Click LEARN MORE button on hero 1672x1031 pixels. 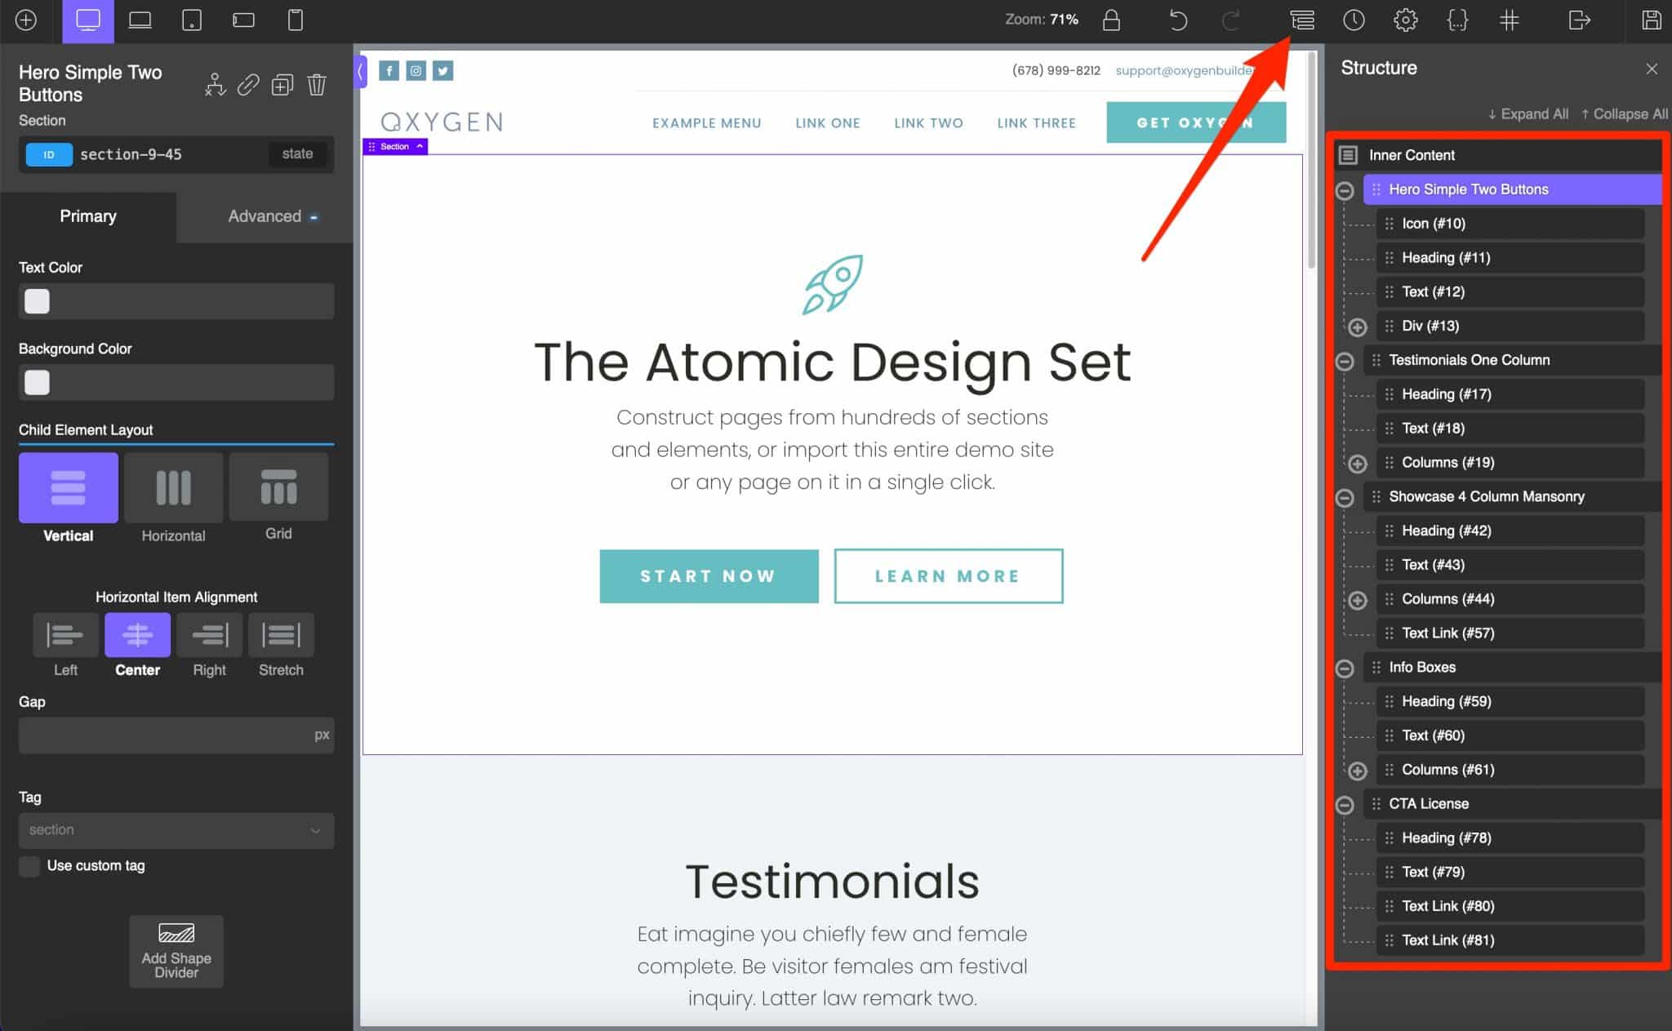(x=949, y=575)
